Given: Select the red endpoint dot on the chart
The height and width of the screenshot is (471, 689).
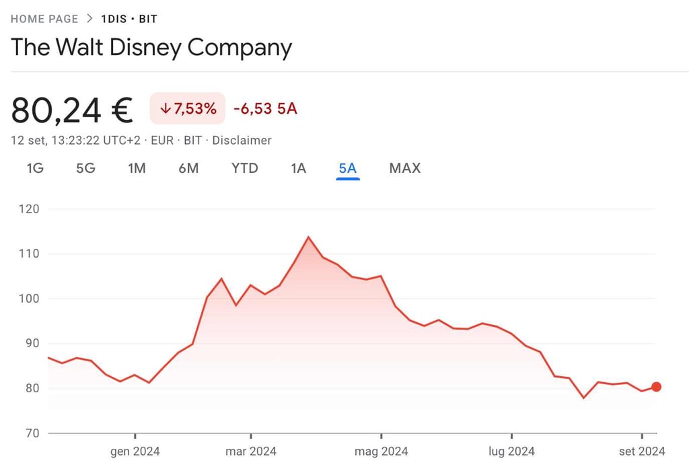Looking at the screenshot, I should (x=656, y=386).
